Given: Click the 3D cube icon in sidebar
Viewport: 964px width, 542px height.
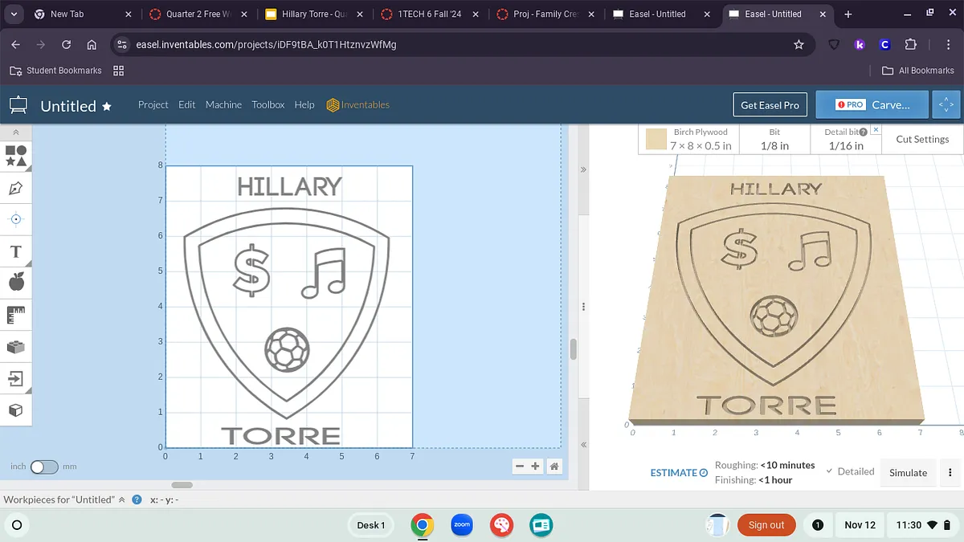Looking at the screenshot, I should 15,410.
